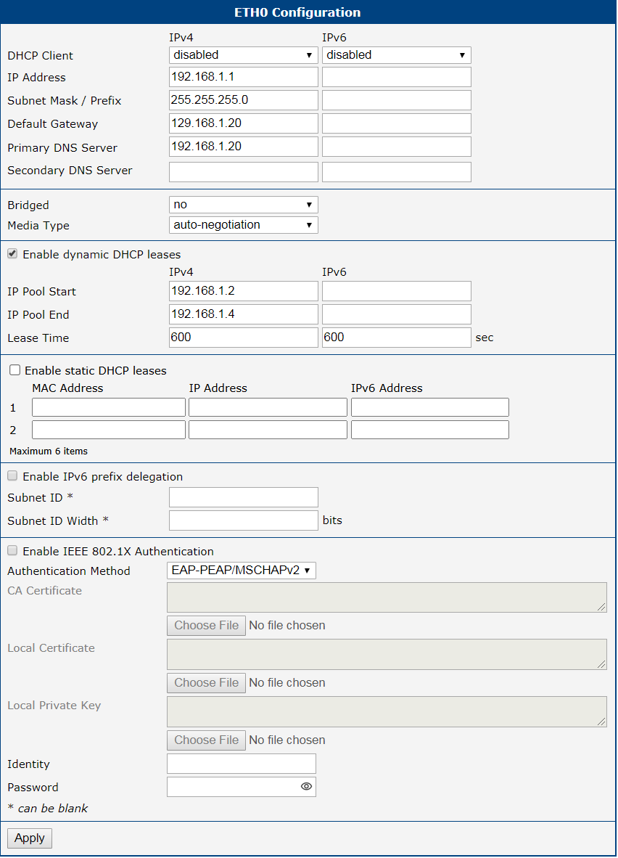Toggle password visibility eye icon
This screenshot has width=618, height=858.
click(x=306, y=786)
